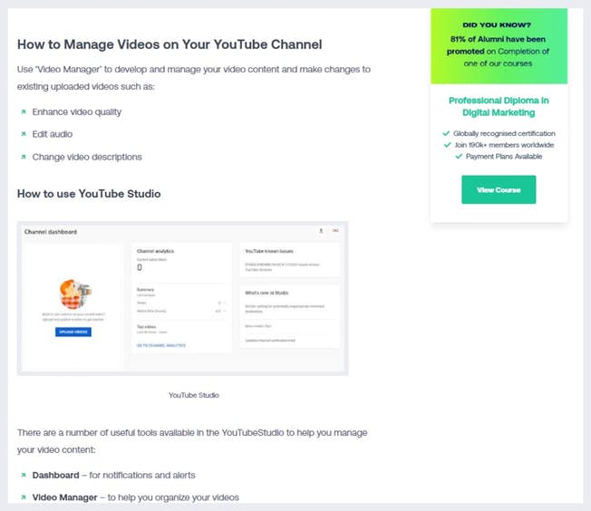Image resolution: width=591 pixels, height=511 pixels.
Task: Click the text Join 190k+ members worldwide
Action: pos(504,145)
